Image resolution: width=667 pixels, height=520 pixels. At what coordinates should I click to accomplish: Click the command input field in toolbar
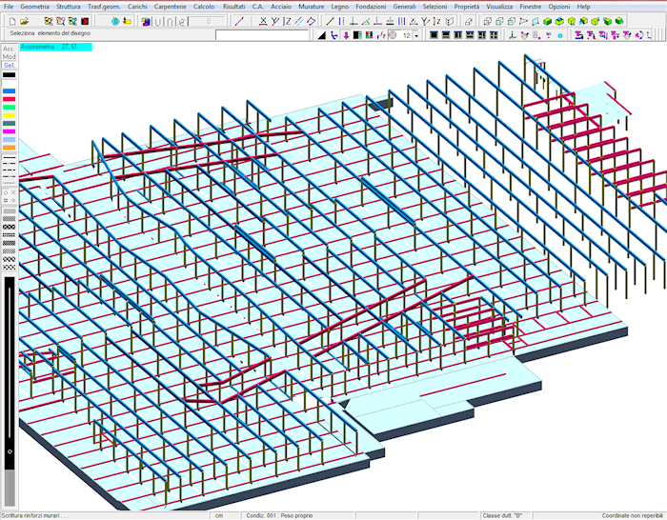(262, 35)
